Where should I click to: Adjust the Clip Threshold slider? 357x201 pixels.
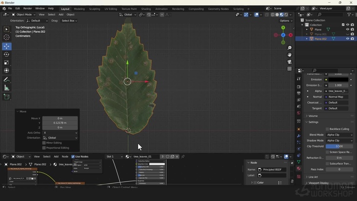point(338,146)
